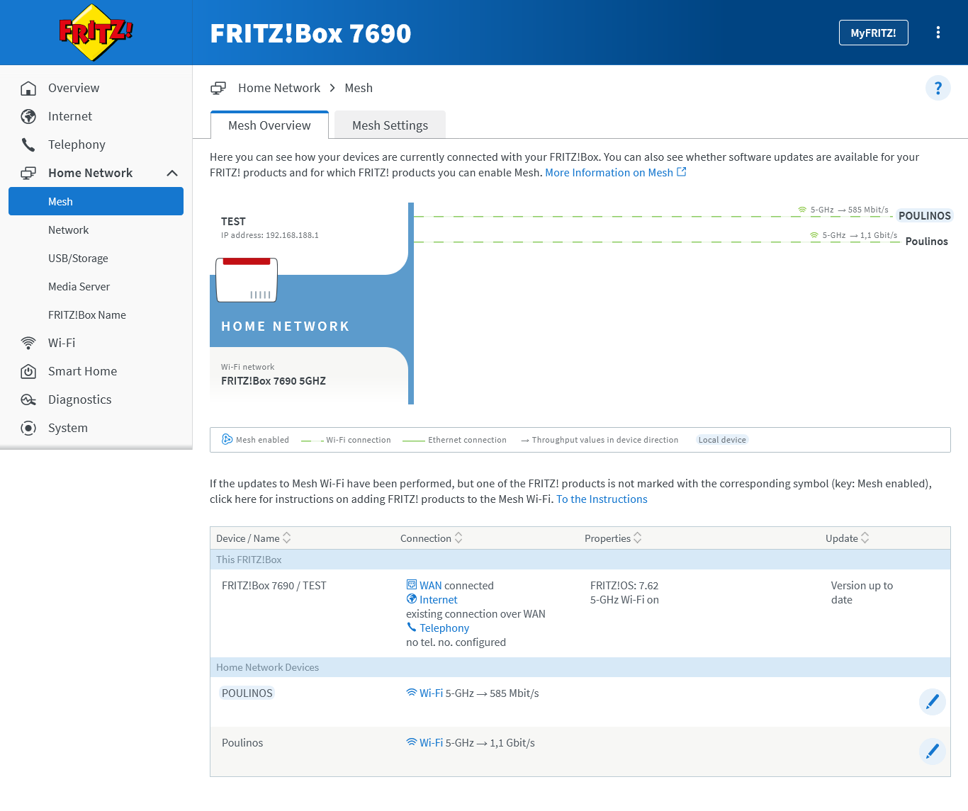
Task: Click Wi-Fi link in POULINOS row
Action: coord(431,693)
